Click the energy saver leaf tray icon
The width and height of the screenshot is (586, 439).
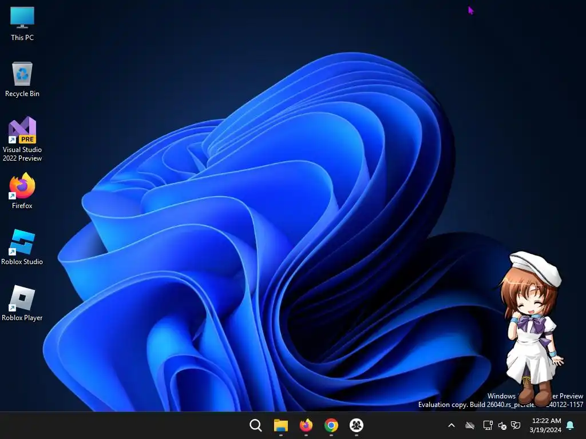coord(516,425)
